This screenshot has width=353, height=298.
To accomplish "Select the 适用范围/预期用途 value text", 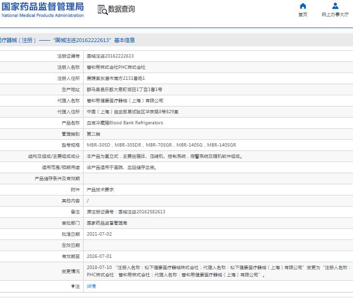I will (x=122, y=167).
